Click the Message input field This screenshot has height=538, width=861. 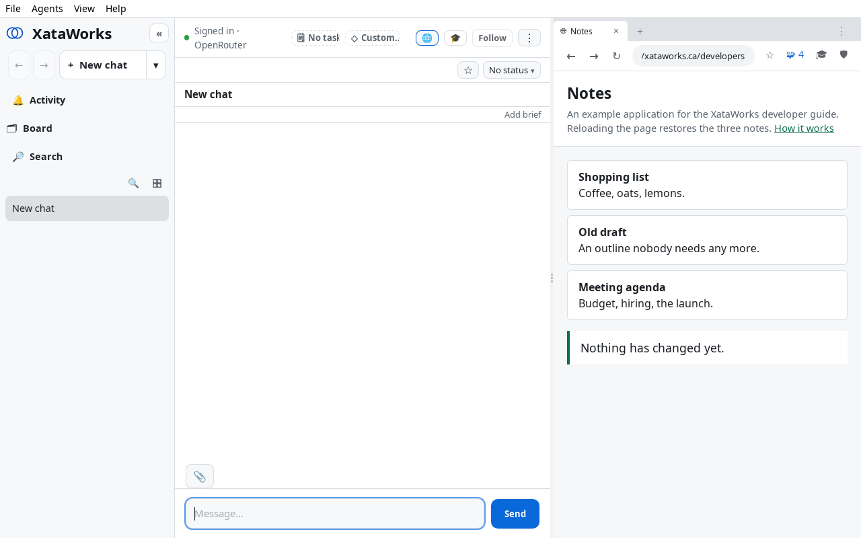click(335, 514)
